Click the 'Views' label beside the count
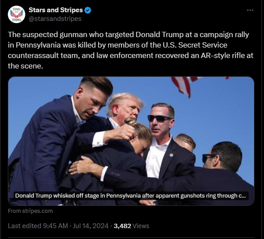This screenshot has width=264, height=239. tap(141, 226)
